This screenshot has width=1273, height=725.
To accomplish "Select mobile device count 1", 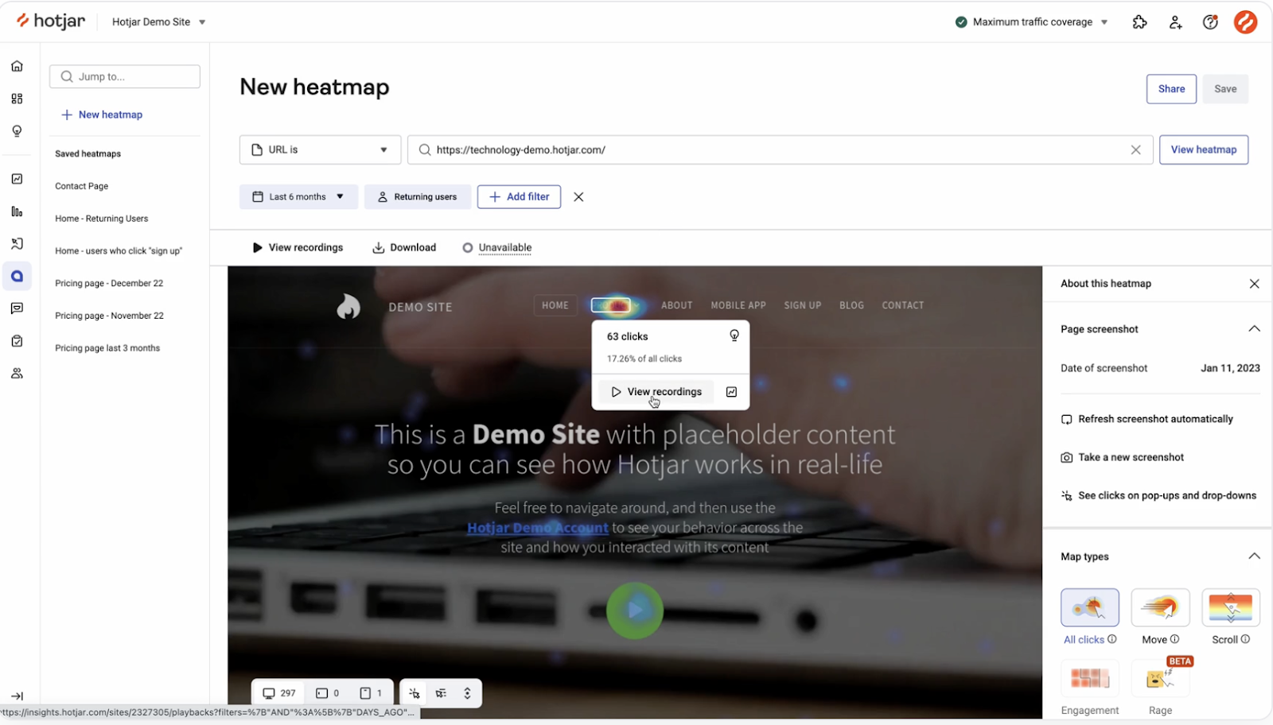I will 371,693.
